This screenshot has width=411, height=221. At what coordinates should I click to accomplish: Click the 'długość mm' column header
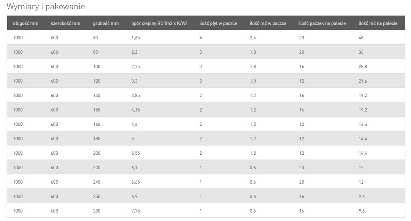point(25,23)
